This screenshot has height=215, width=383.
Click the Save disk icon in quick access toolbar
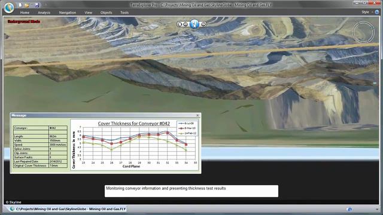[x=37, y=5]
